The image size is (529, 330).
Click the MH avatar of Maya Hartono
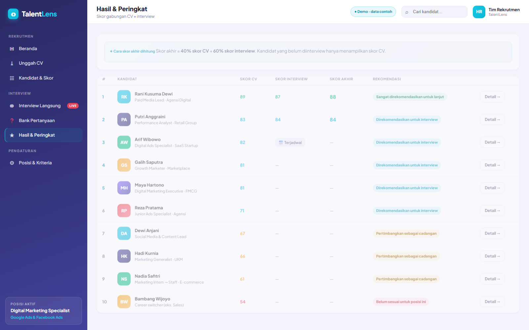pos(124,188)
